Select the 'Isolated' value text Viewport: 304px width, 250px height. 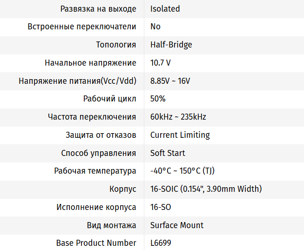click(x=165, y=9)
